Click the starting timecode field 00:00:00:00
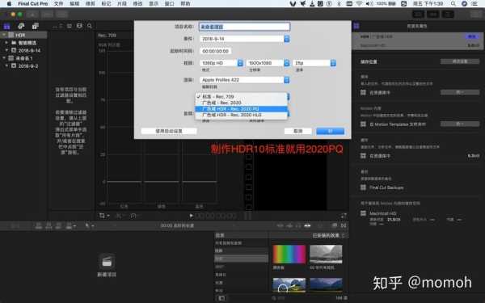The width and height of the screenshot is (485, 303). click(216, 51)
